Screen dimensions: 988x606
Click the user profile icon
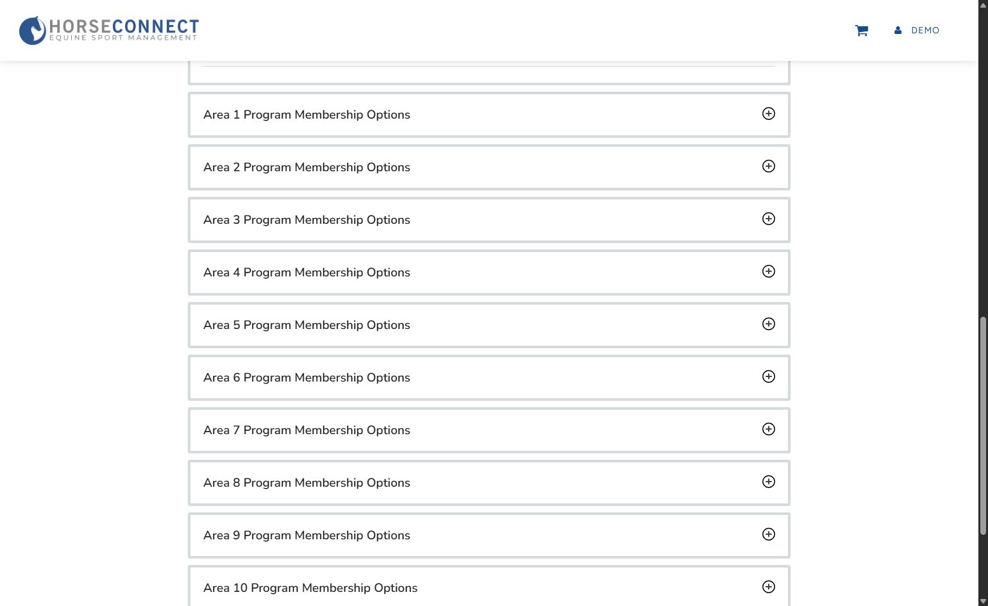click(x=898, y=30)
